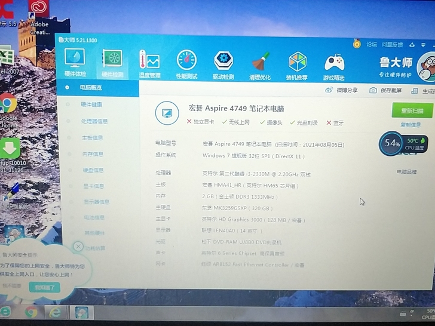The image size is (435, 326).
Task: Click processor value i3-2330M text
Action: (x=256, y=174)
